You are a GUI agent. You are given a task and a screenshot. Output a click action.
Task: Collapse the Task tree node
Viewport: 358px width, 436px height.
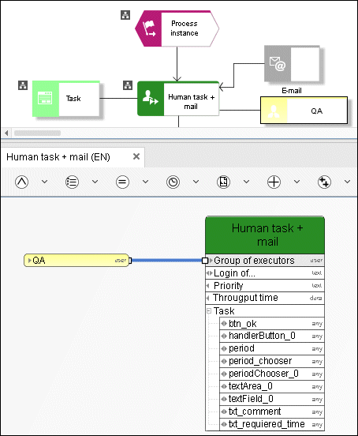[x=209, y=311]
